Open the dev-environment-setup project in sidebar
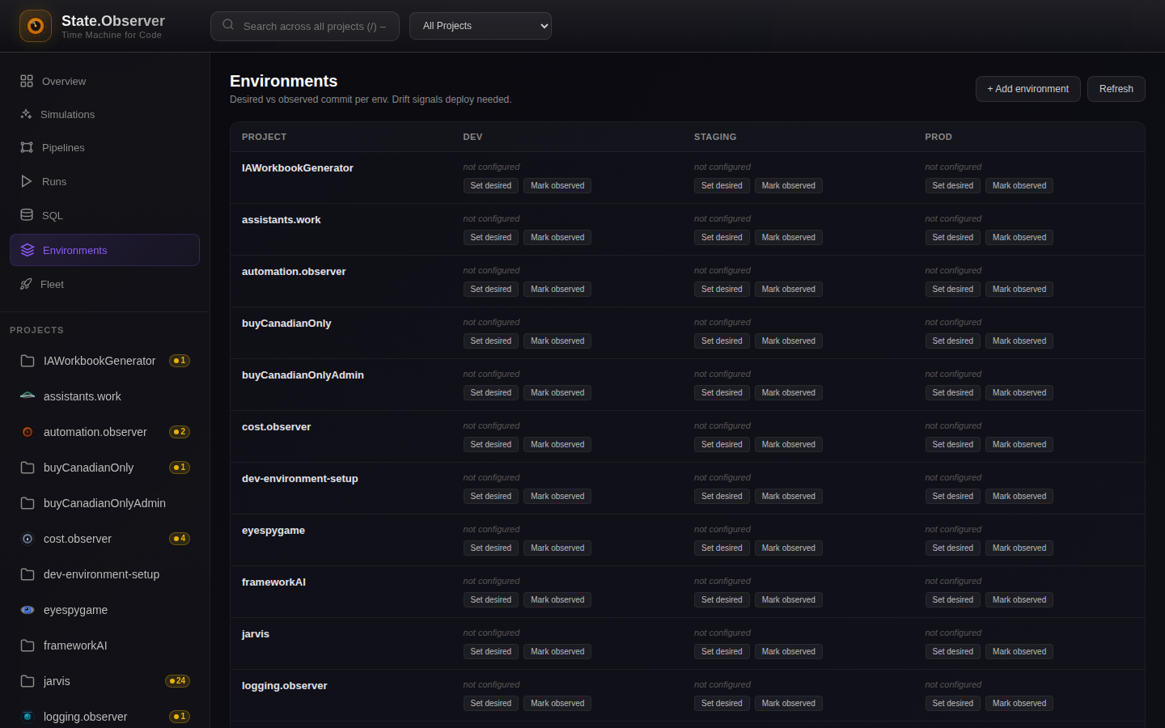The image size is (1165, 728). pyautogui.click(x=105, y=574)
